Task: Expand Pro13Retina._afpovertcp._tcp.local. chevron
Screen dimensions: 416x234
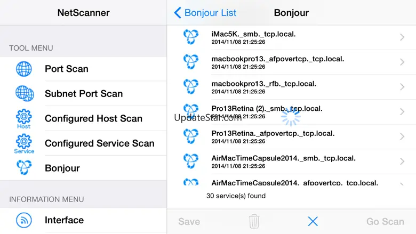Action: (x=402, y=136)
